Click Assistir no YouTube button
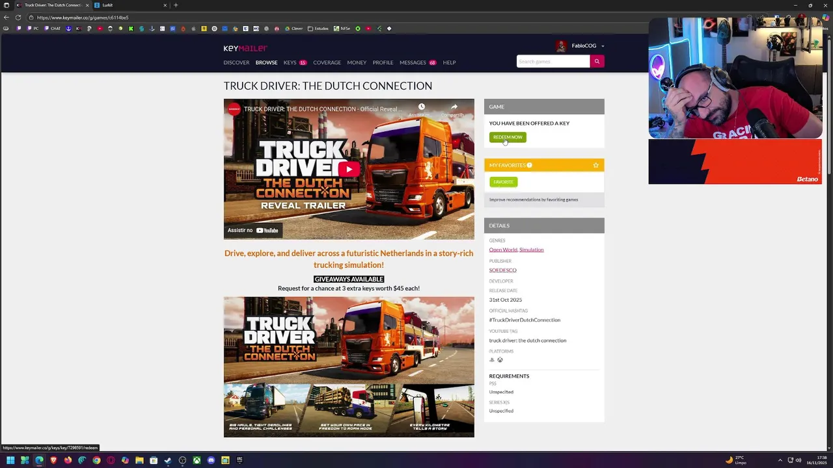The image size is (833, 468). (253, 230)
